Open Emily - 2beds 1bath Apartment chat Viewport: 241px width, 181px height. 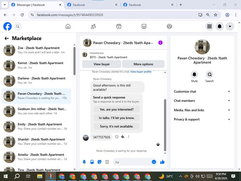(x=37, y=126)
